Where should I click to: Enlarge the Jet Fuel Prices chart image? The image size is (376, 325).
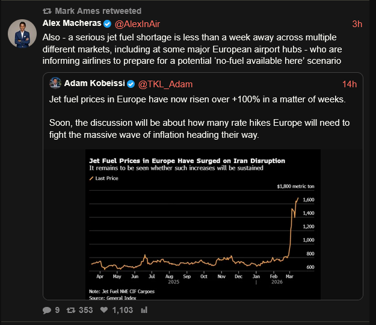coord(205,223)
